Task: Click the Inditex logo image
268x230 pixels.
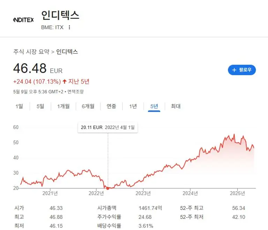Action: pos(23,20)
